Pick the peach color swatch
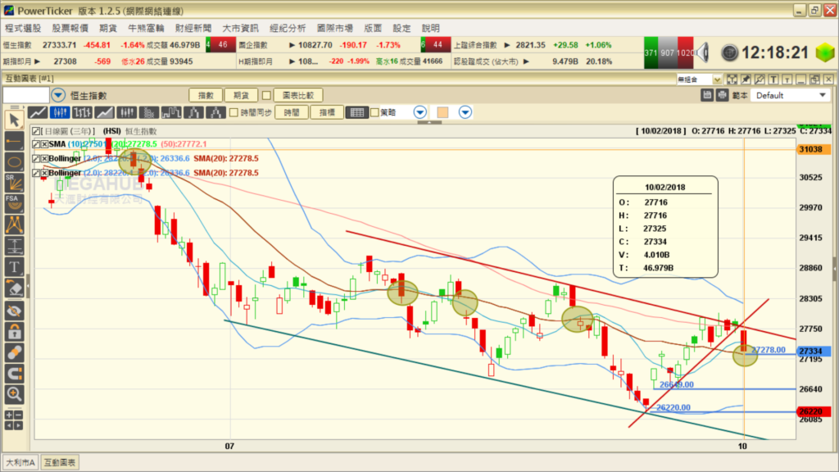The height and width of the screenshot is (472, 839). pyautogui.click(x=442, y=112)
